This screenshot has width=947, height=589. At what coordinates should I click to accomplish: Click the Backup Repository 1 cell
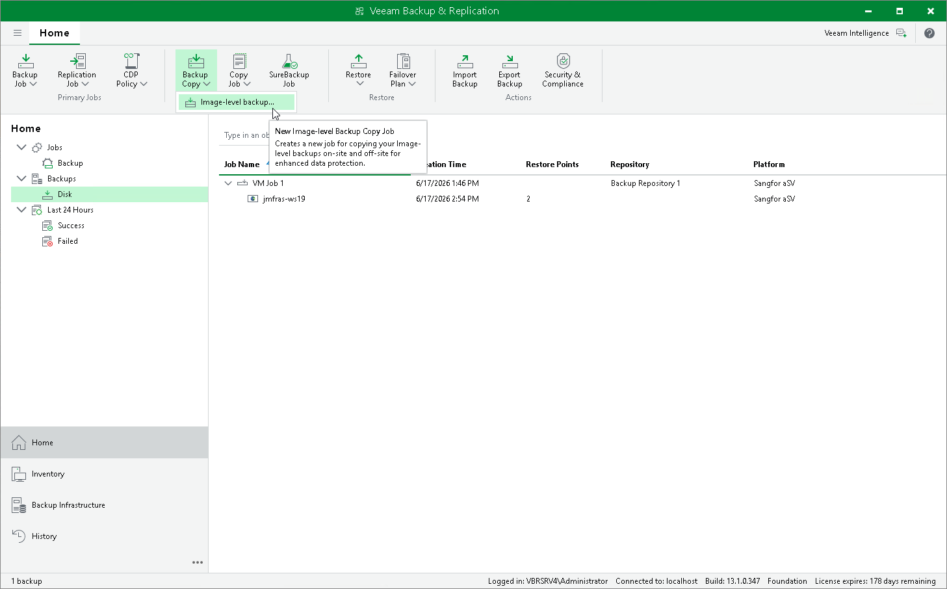tap(645, 183)
